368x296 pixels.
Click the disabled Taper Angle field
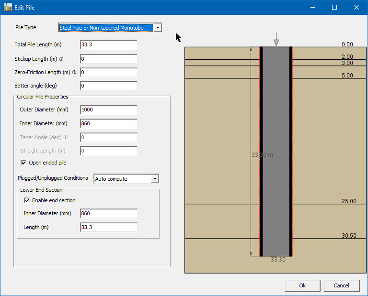coord(109,137)
